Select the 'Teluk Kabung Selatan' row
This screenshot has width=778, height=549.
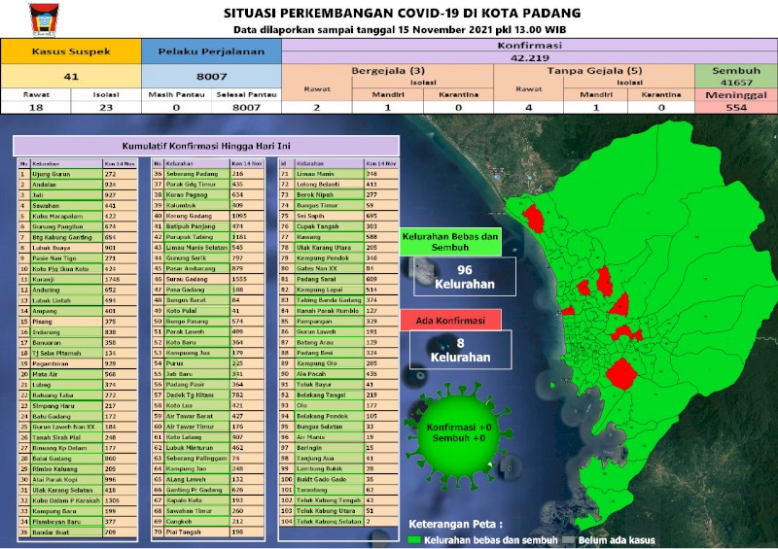(338, 521)
